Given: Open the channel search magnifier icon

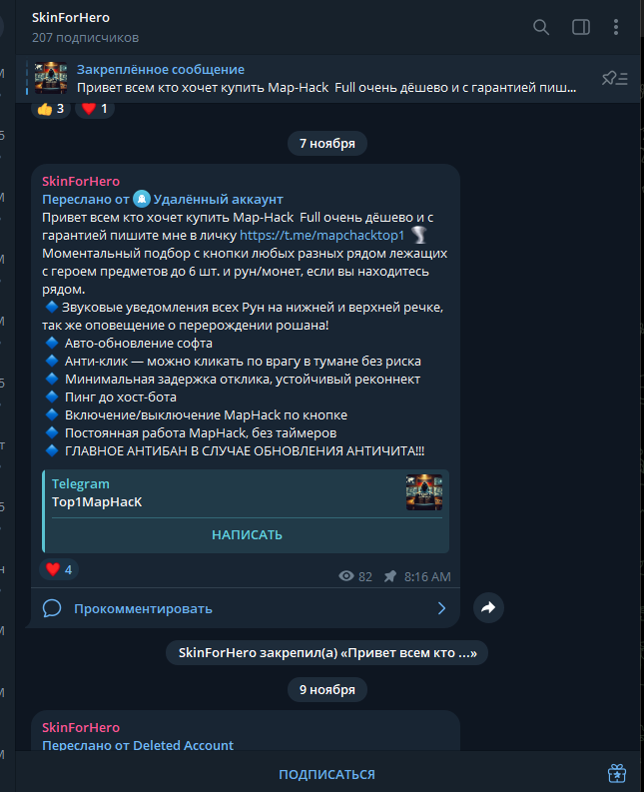Looking at the screenshot, I should (541, 27).
